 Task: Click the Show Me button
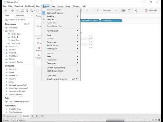(151, 11)
